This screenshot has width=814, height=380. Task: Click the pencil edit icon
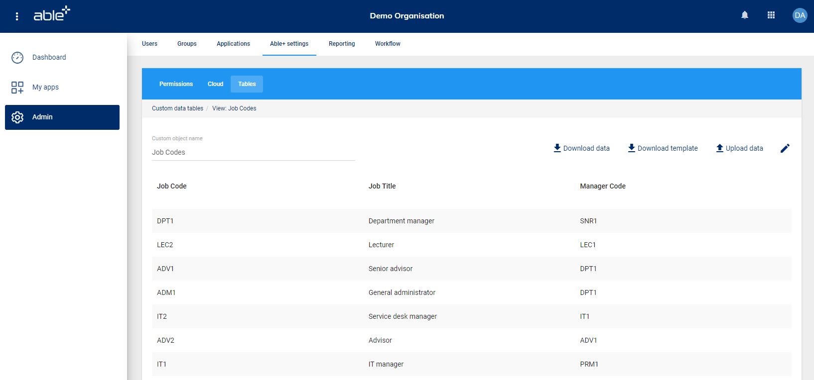[785, 148]
